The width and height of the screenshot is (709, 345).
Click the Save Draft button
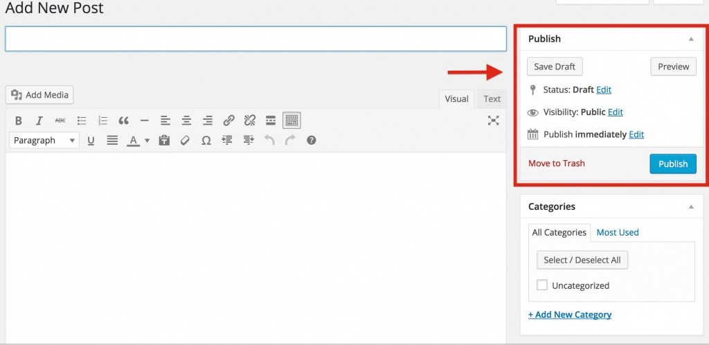555,67
